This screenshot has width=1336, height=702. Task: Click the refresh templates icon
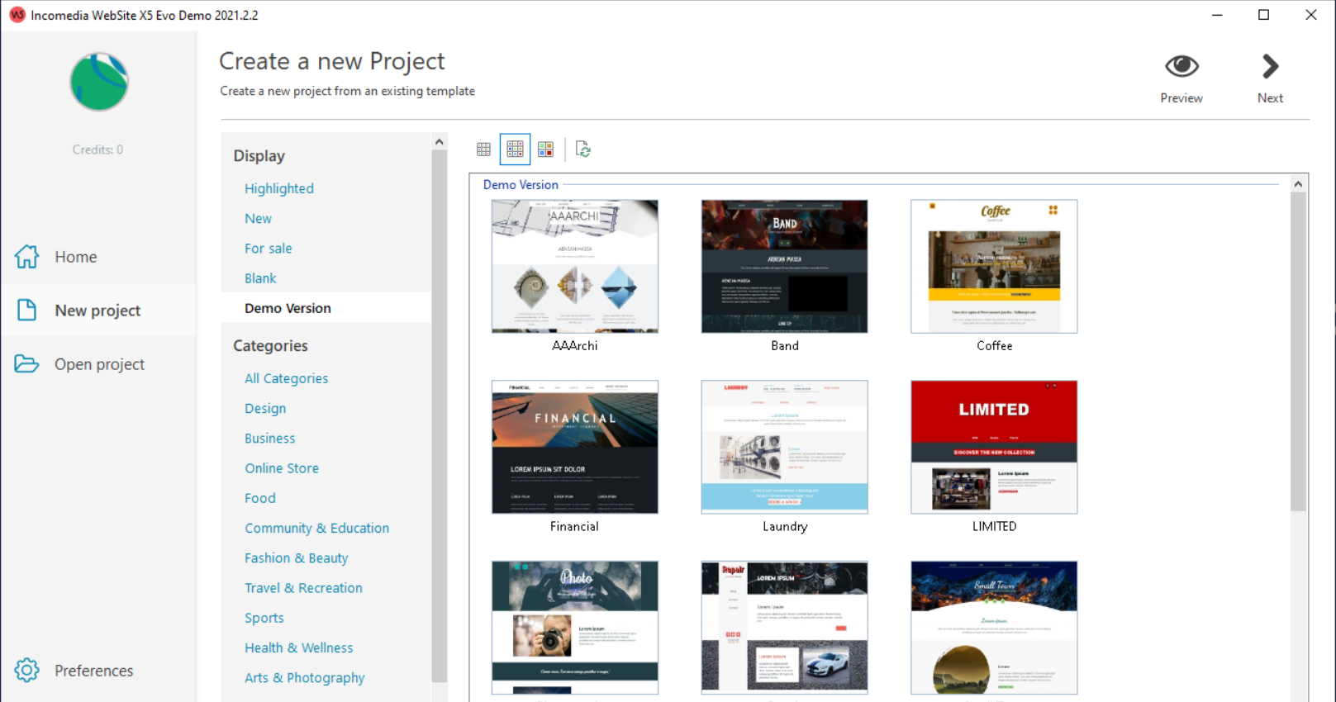coord(583,149)
